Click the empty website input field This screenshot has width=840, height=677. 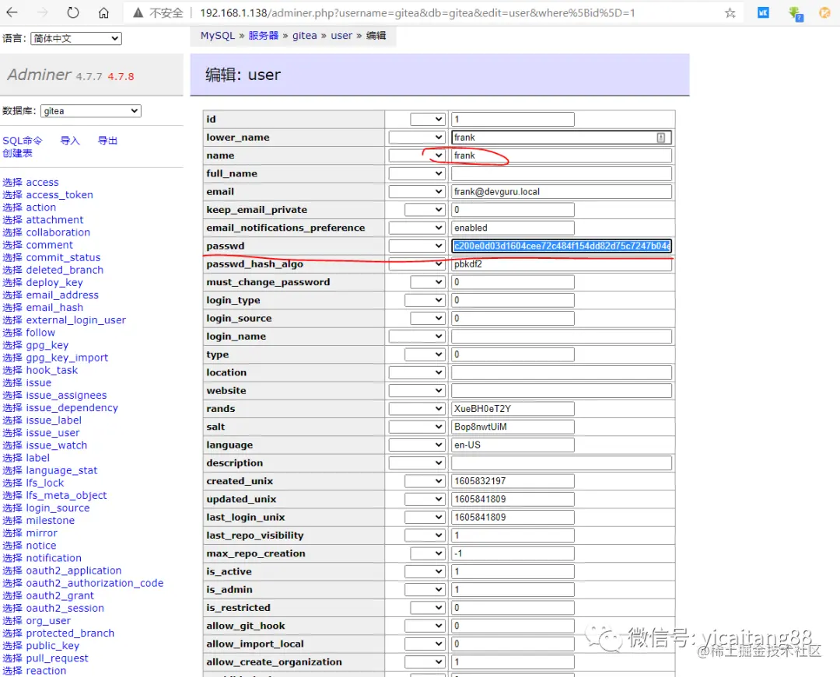(x=562, y=391)
